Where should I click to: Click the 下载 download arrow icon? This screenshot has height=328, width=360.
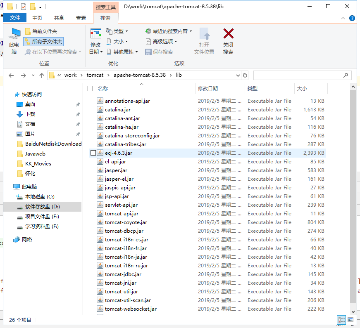pyautogui.click(x=20, y=114)
